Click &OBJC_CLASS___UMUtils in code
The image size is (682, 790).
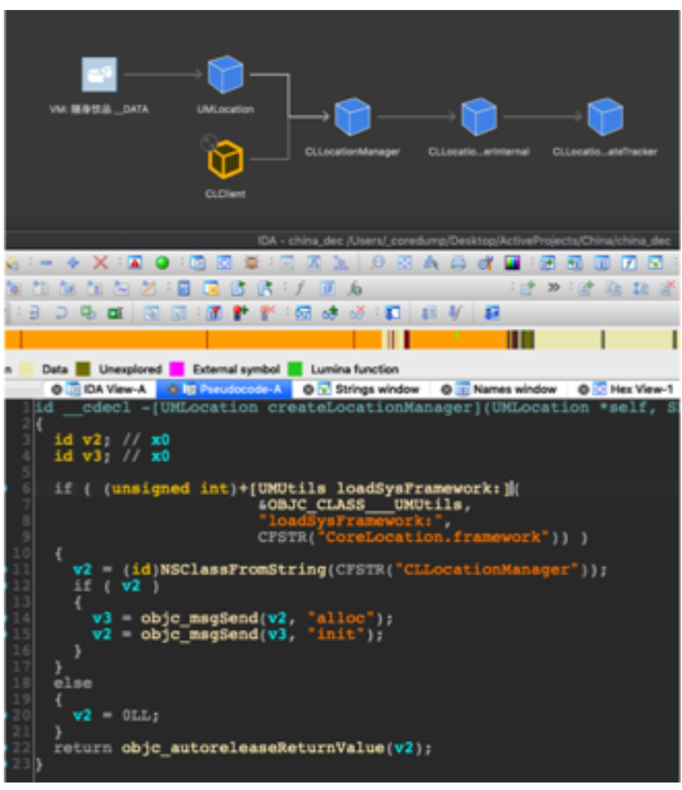(x=360, y=504)
